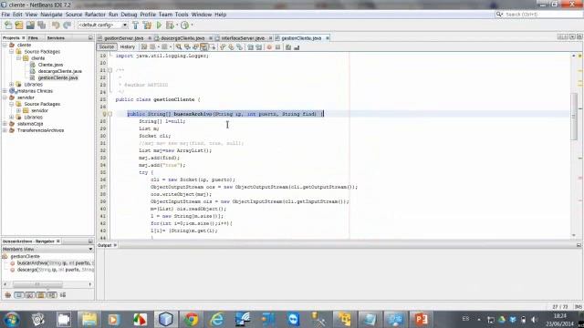Close the gestionCliente.java editor tab
This screenshot has height=328, width=584.
(328, 38)
